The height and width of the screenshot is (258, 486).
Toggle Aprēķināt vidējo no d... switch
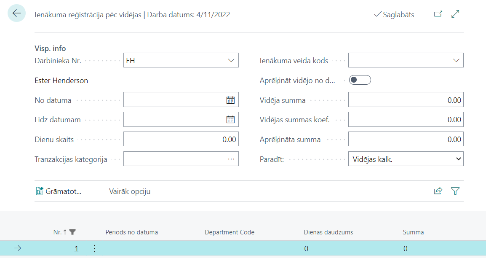pyautogui.click(x=360, y=80)
